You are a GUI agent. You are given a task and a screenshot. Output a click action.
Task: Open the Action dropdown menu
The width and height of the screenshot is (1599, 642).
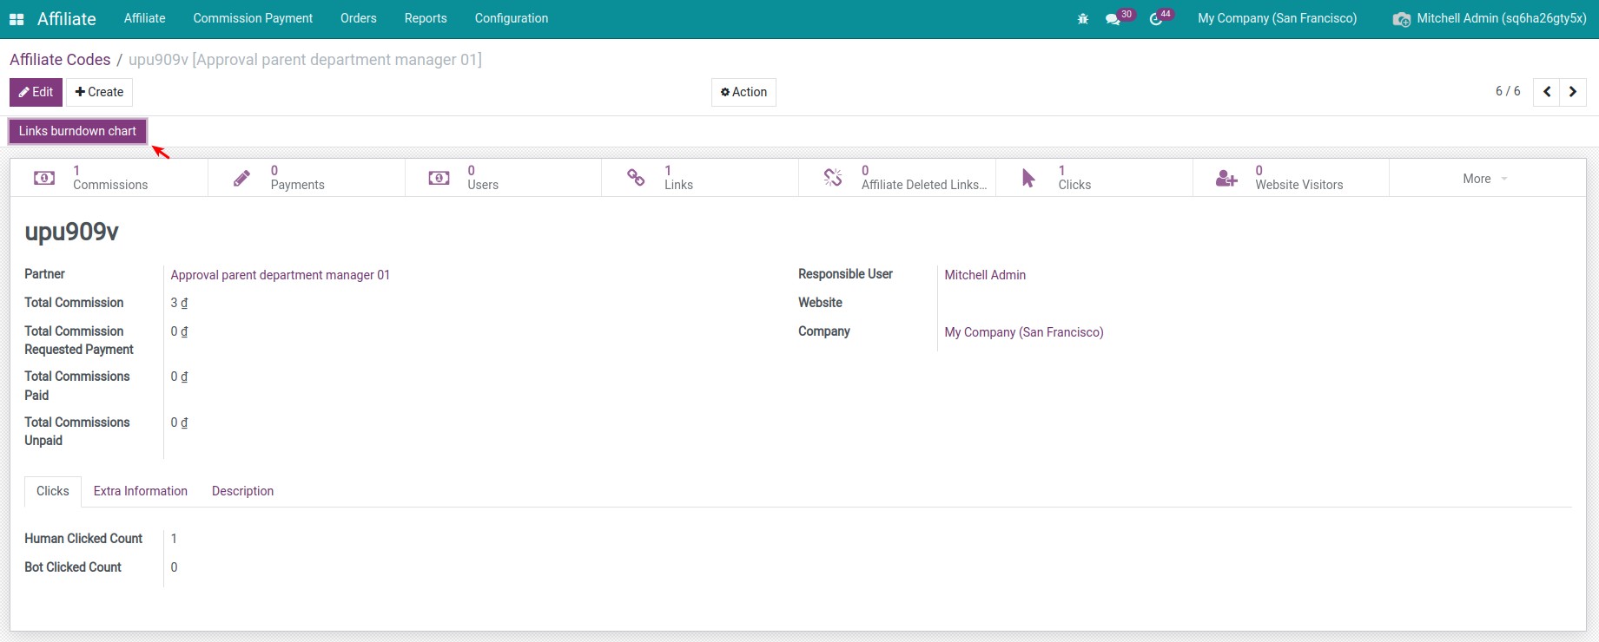[743, 92]
